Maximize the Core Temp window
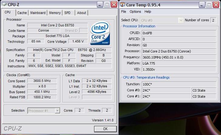Screen dimensions: 221x135 coord(209,5)
